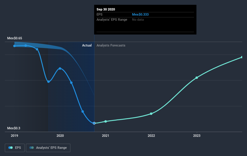Click the Mex$0.3 axis label
Image resolution: width=247 pixels, height=156 pixels.
[14, 128]
